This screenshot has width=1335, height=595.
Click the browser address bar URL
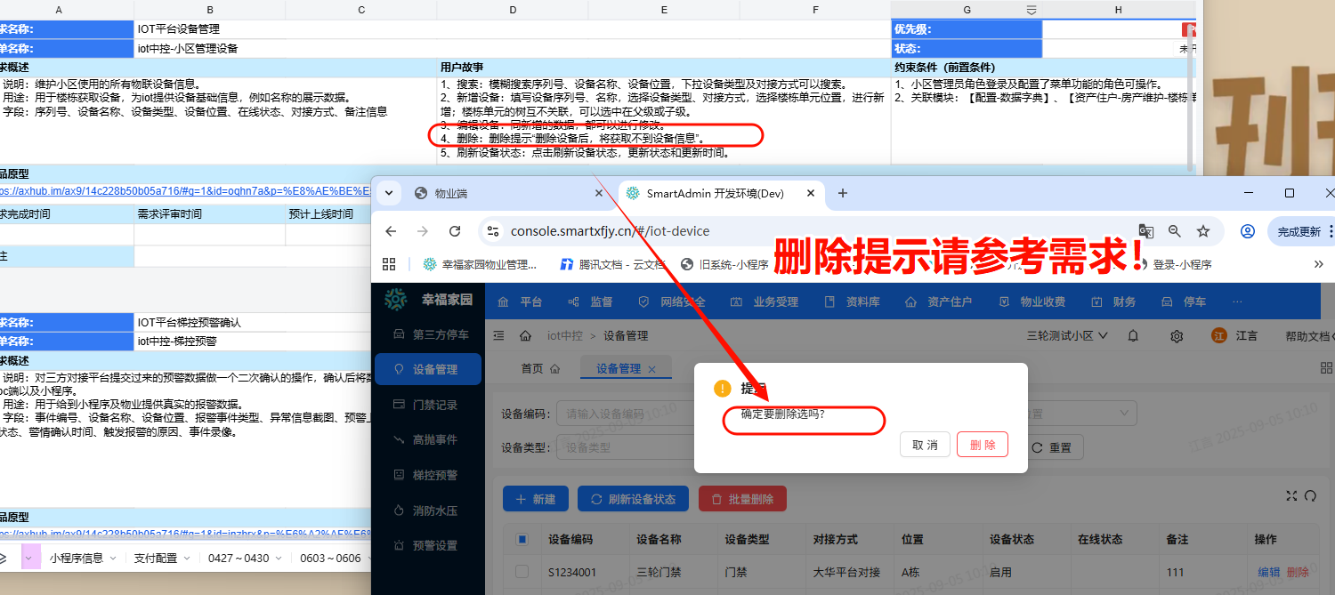pyautogui.click(x=611, y=231)
